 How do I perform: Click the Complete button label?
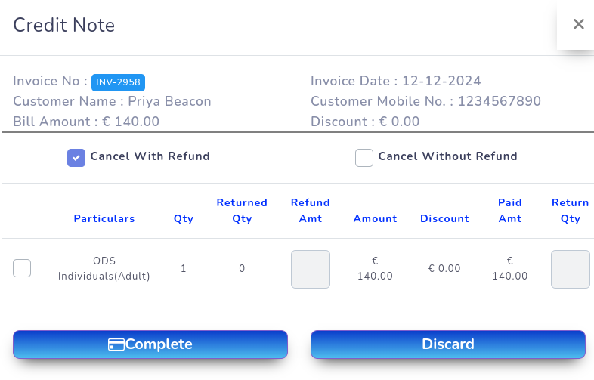[x=159, y=344]
